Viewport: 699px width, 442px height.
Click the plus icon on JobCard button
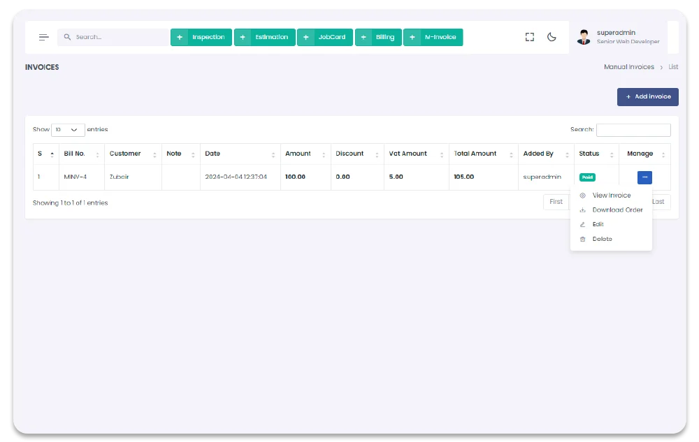(x=305, y=37)
